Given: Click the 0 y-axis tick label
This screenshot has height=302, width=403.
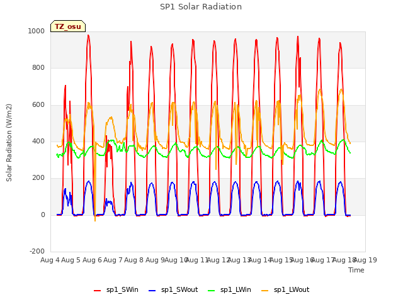Looking at the screenshot, I should click(x=43, y=215).
